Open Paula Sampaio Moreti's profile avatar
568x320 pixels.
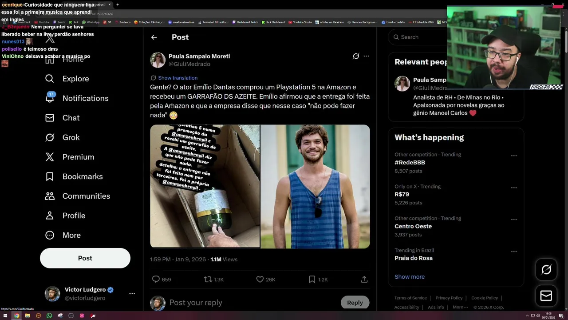(158, 60)
